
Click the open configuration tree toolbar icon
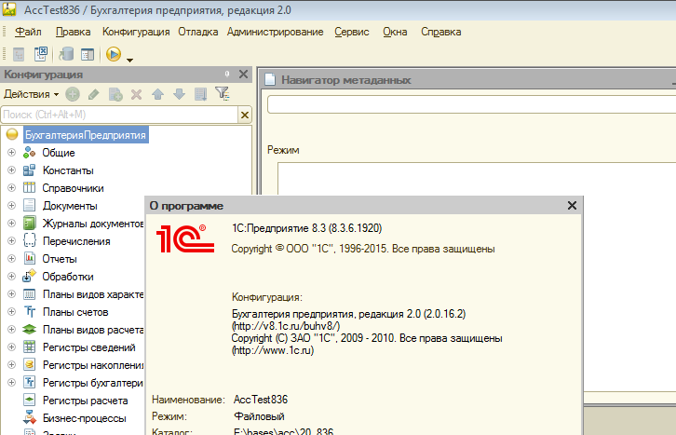(x=19, y=54)
